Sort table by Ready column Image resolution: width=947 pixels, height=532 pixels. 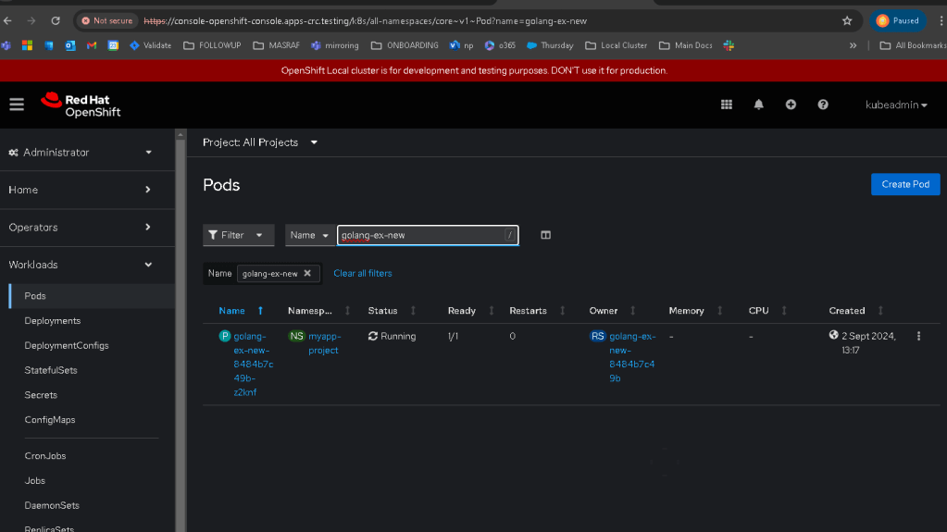470,310
